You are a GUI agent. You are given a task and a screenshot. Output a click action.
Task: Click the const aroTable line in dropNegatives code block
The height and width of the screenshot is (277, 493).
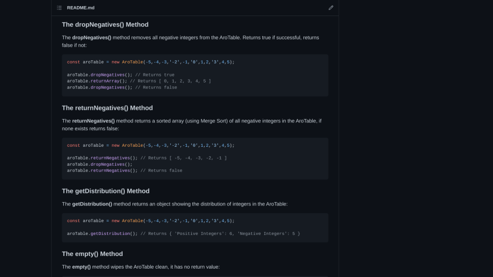click(151, 62)
